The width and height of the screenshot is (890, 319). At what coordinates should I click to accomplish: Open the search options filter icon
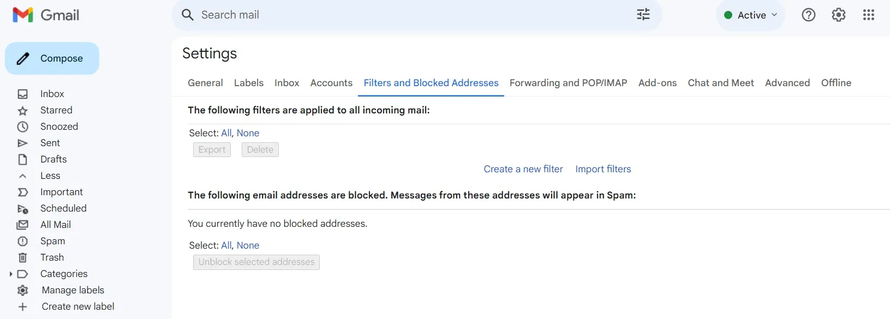pos(643,15)
